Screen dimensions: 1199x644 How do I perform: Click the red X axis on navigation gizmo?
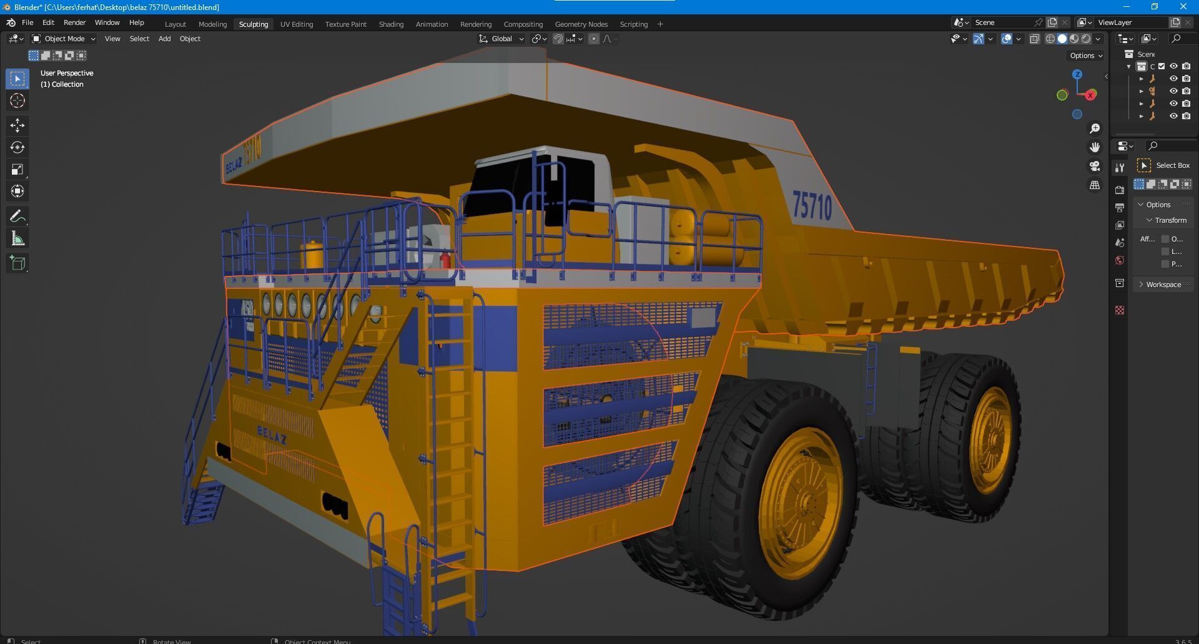[x=1090, y=95]
